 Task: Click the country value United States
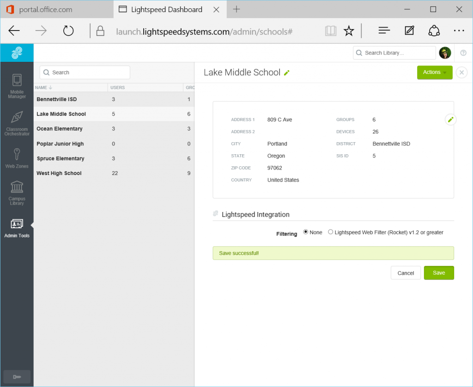[283, 180]
